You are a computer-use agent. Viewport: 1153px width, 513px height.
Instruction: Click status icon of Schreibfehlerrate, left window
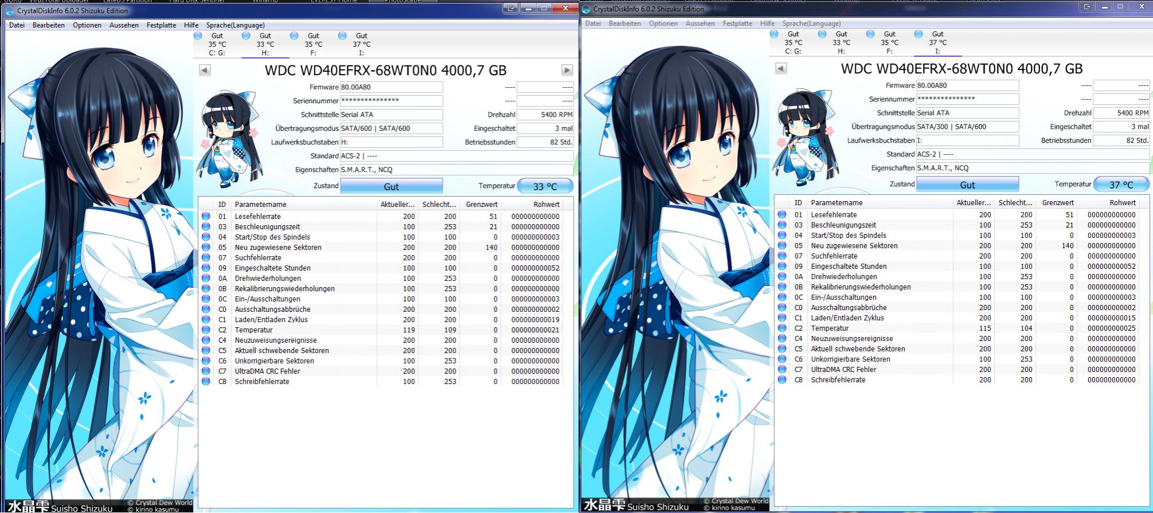point(206,382)
